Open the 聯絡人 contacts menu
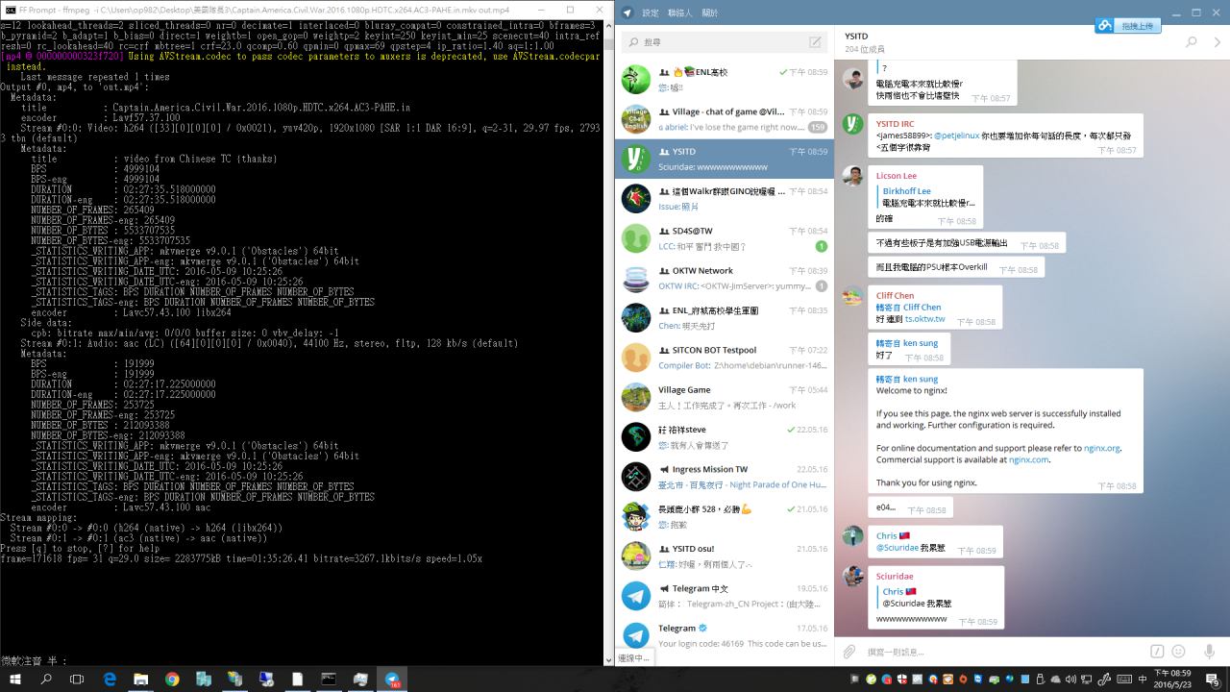 point(680,12)
